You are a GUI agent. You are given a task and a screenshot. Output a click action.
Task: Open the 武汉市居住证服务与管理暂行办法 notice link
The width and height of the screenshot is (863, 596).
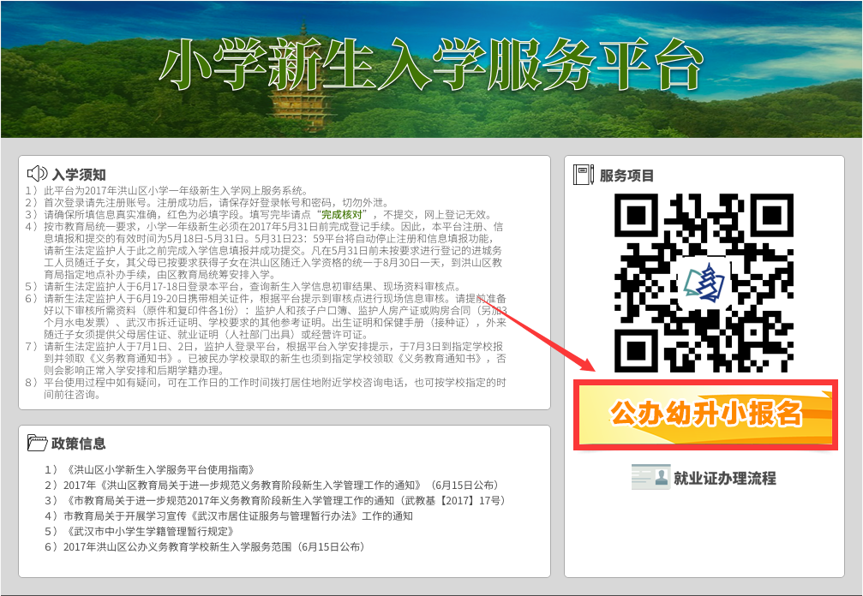point(237,516)
